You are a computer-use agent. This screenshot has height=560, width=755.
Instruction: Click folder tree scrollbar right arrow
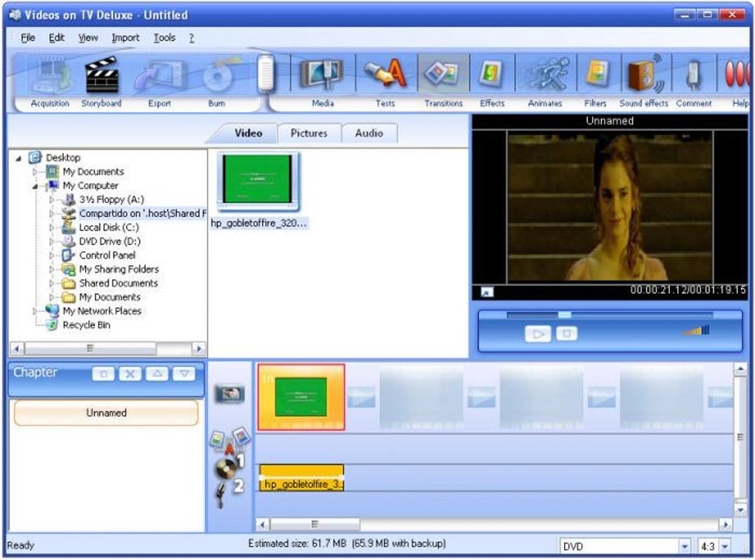(x=198, y=348)
